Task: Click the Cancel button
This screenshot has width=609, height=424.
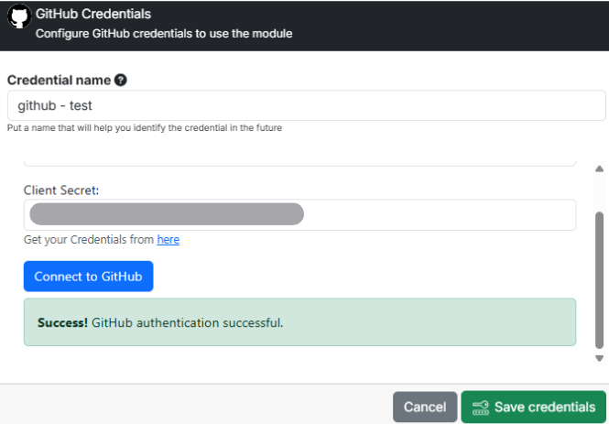Action: [x=425, y=407]
